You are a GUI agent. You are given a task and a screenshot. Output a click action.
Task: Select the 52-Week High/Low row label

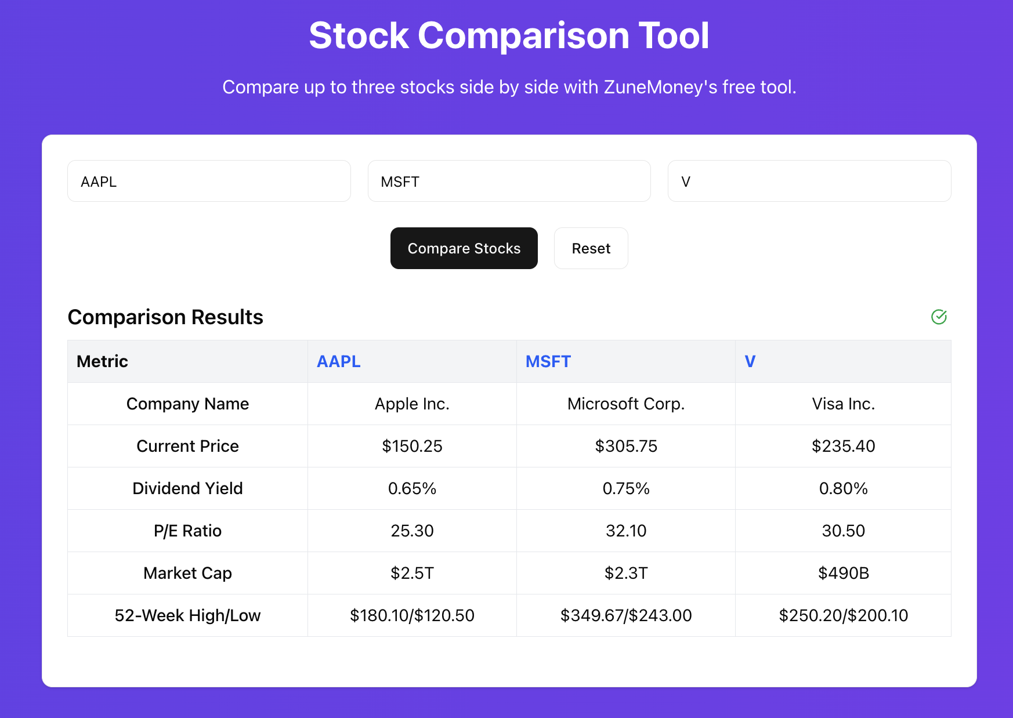pos(187,615)
